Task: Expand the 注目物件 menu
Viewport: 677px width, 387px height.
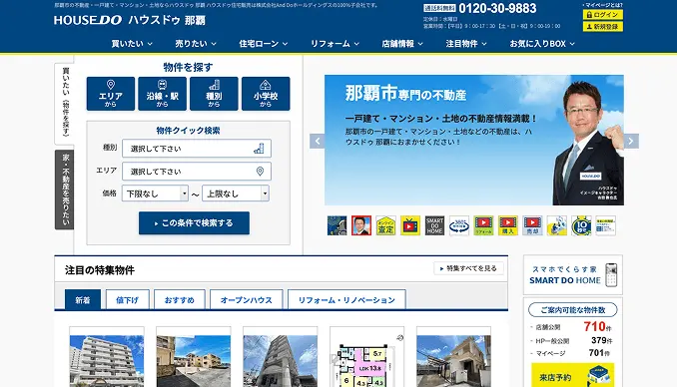Action: pos(466,44)
